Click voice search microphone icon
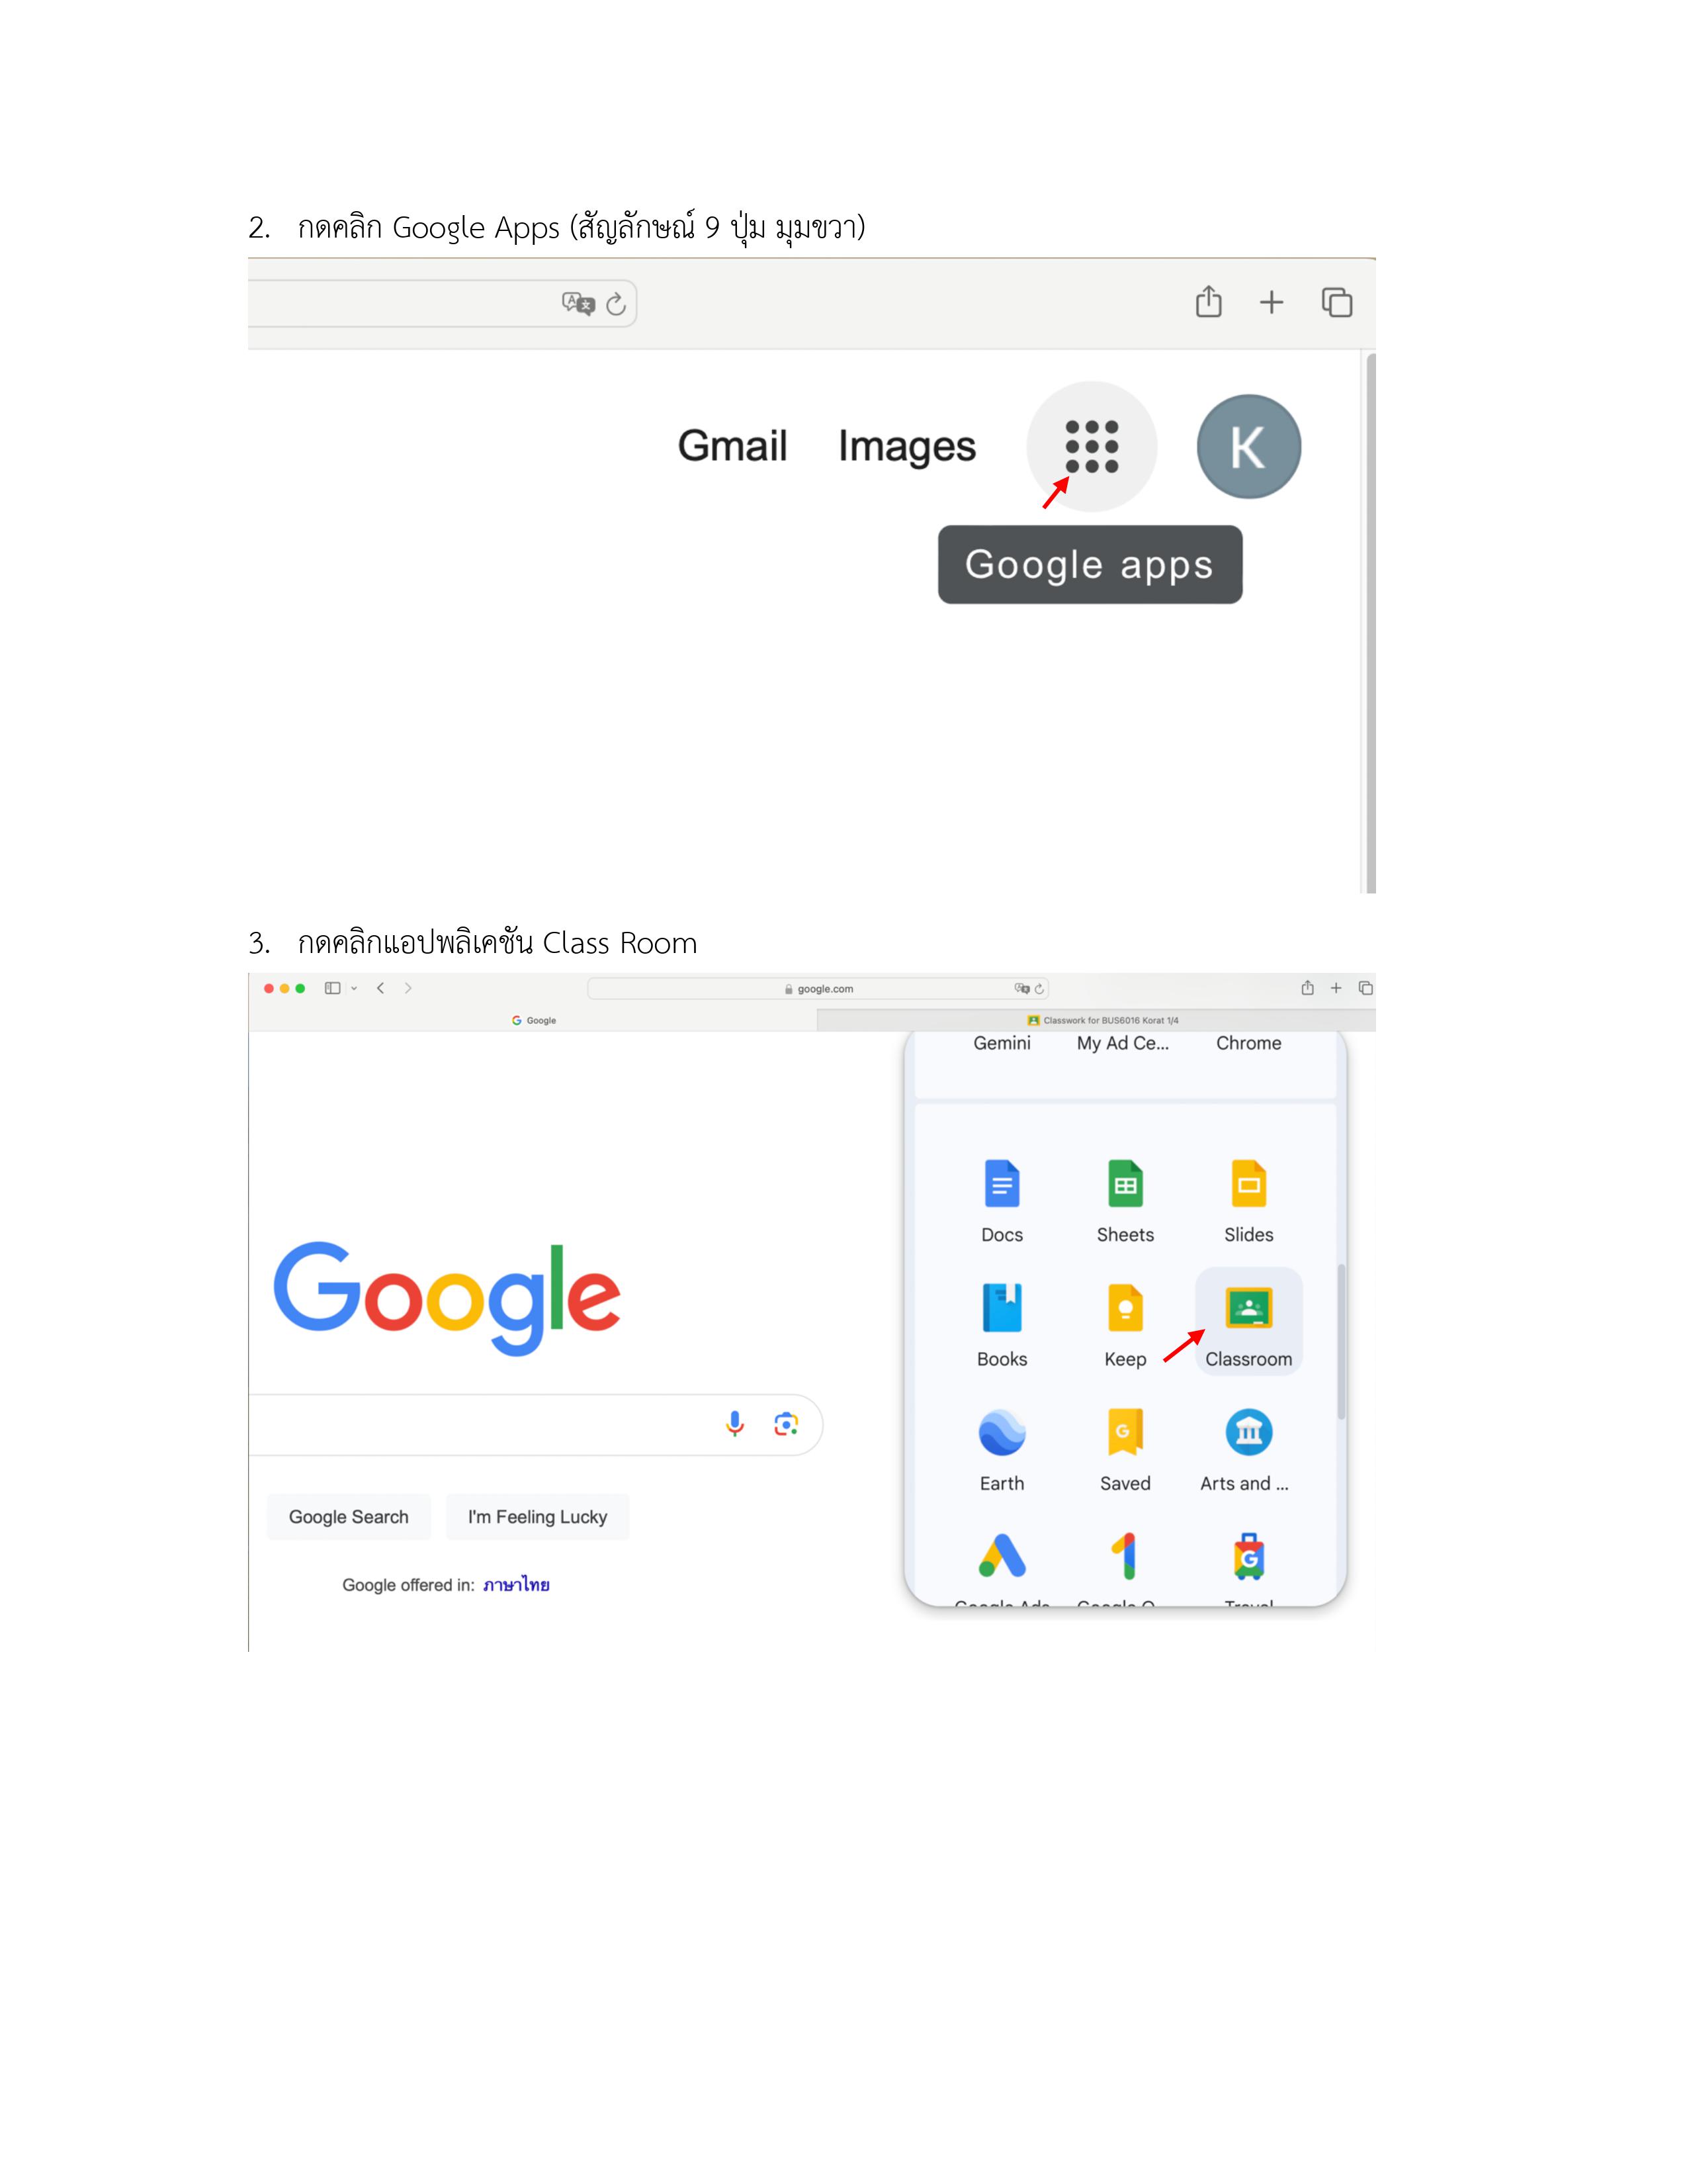Image resolution: width=1687 pixels, height=2184 pixels. 734,1424
